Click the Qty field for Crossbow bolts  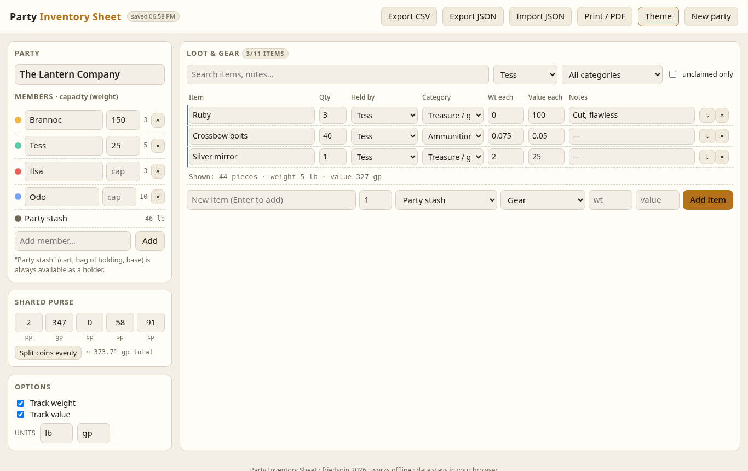[333, 136]
